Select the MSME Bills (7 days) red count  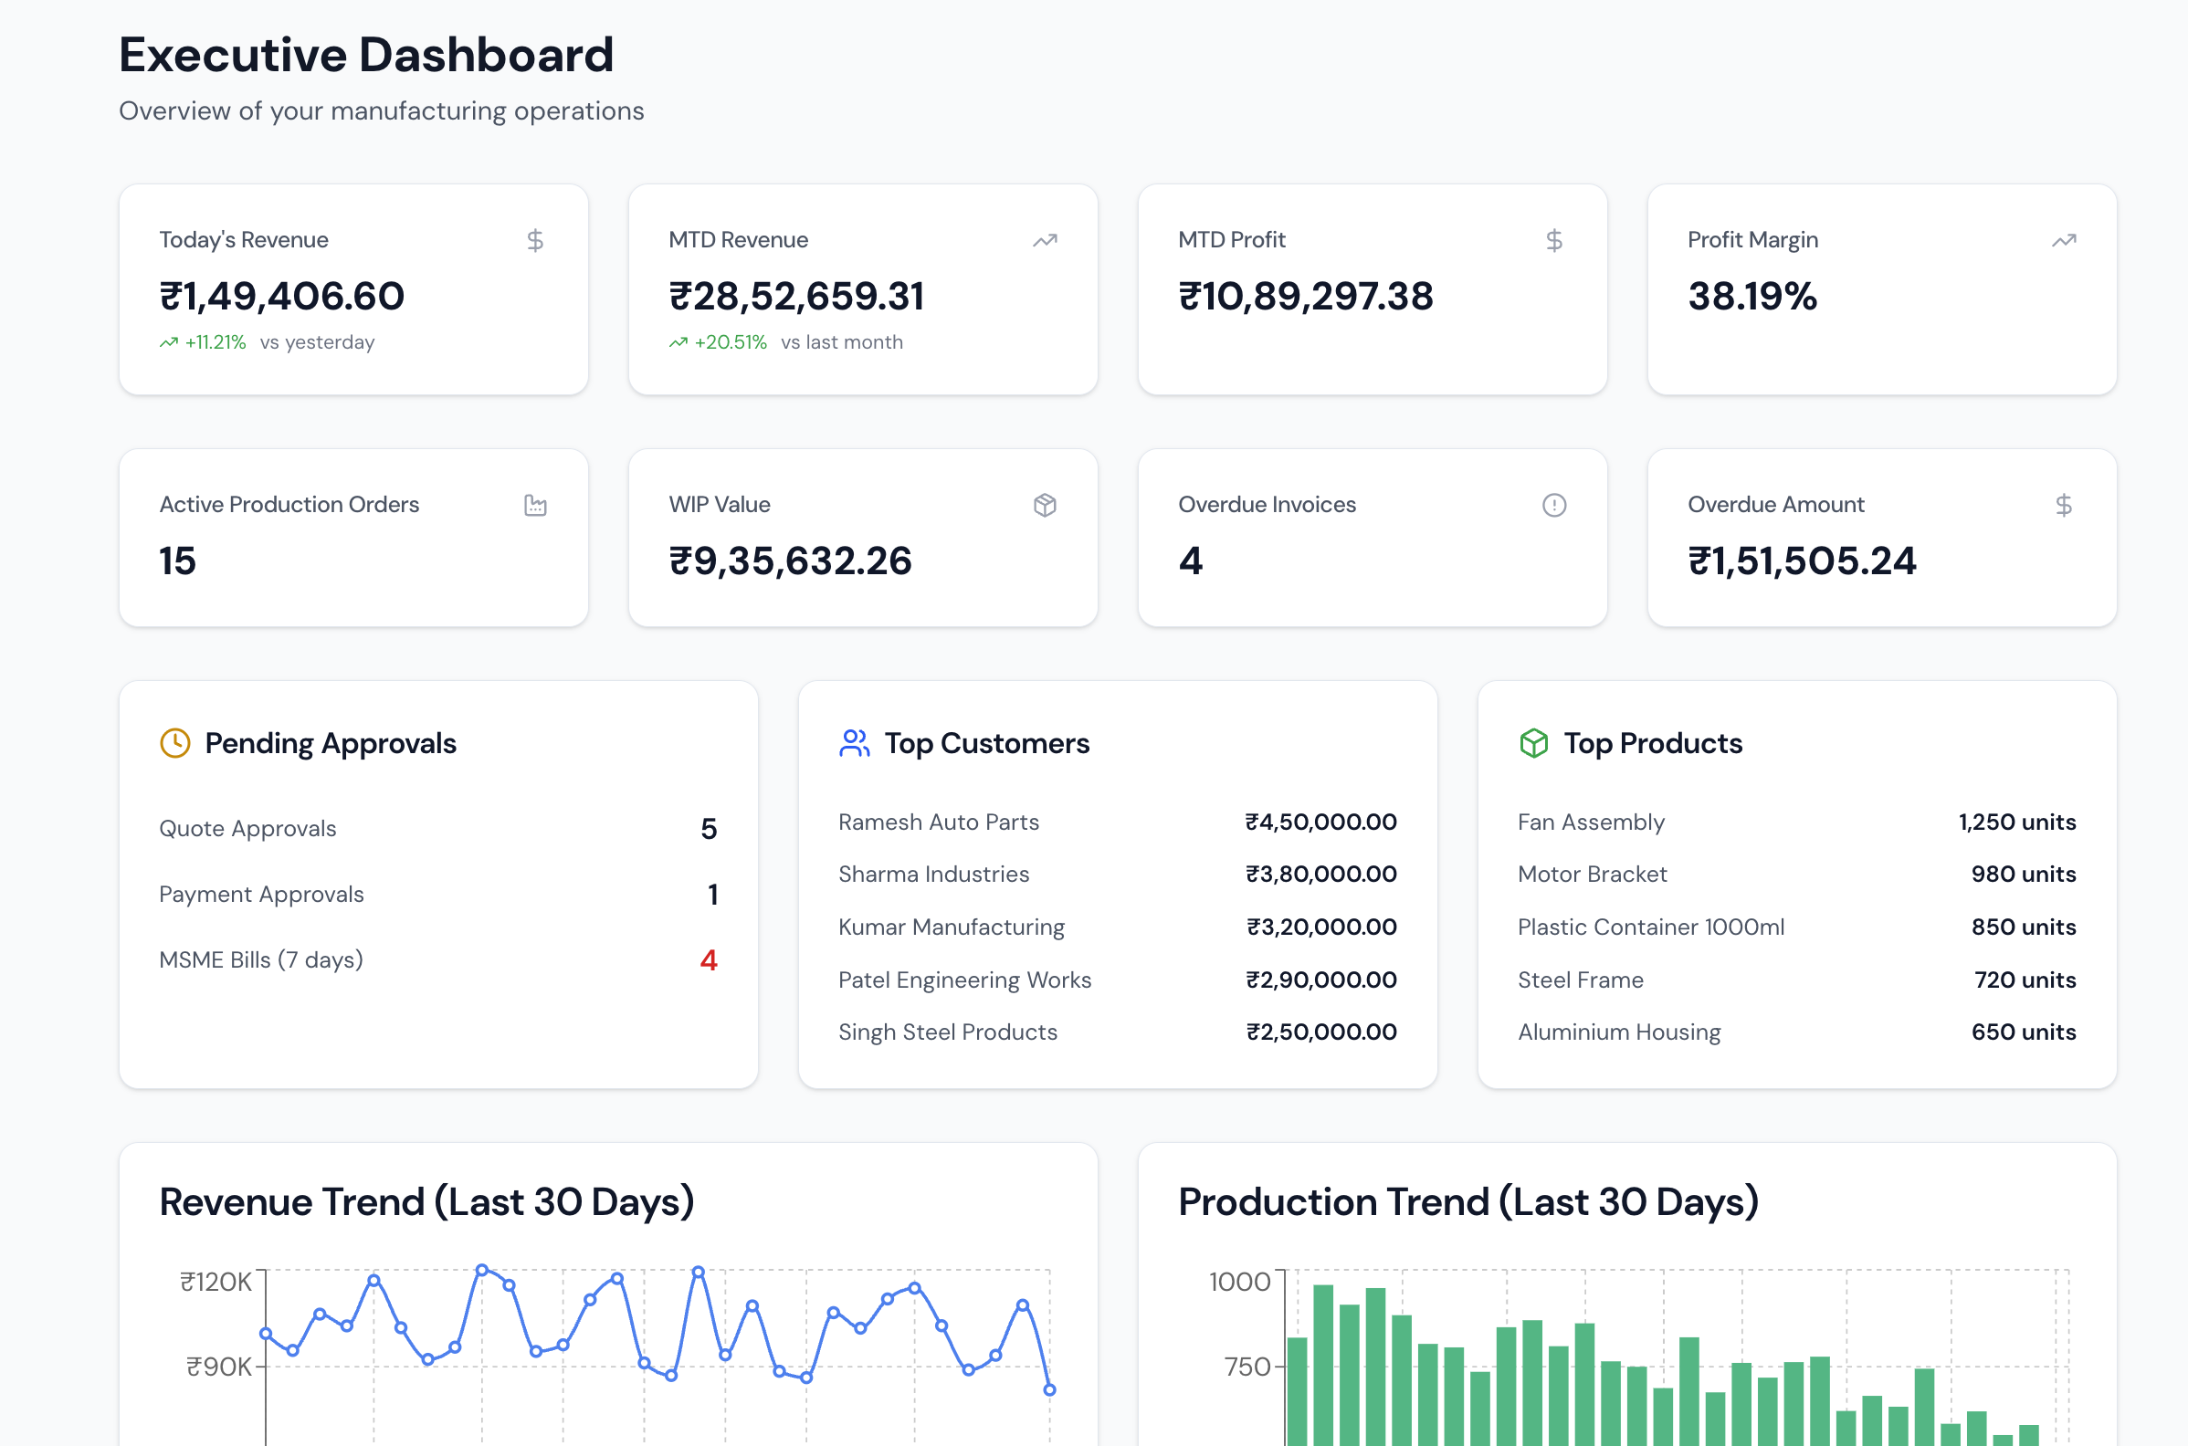[709, 960]
